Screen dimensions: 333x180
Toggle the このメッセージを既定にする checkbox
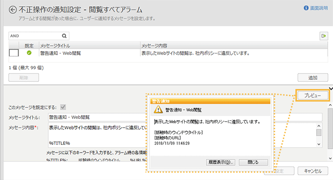click(x=63, y=107)
